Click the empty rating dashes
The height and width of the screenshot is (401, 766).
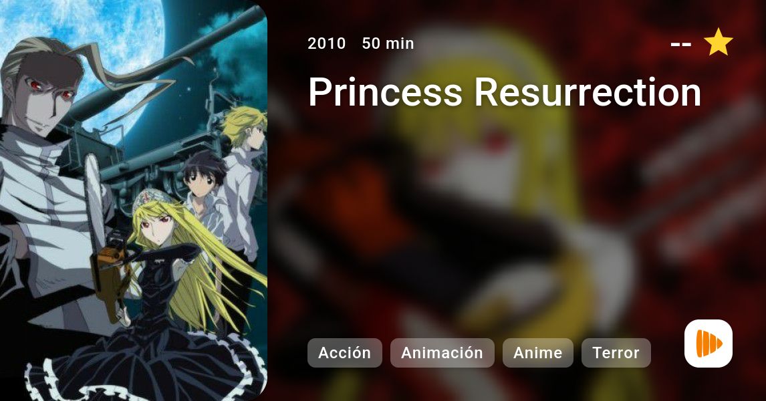(680, 45)
